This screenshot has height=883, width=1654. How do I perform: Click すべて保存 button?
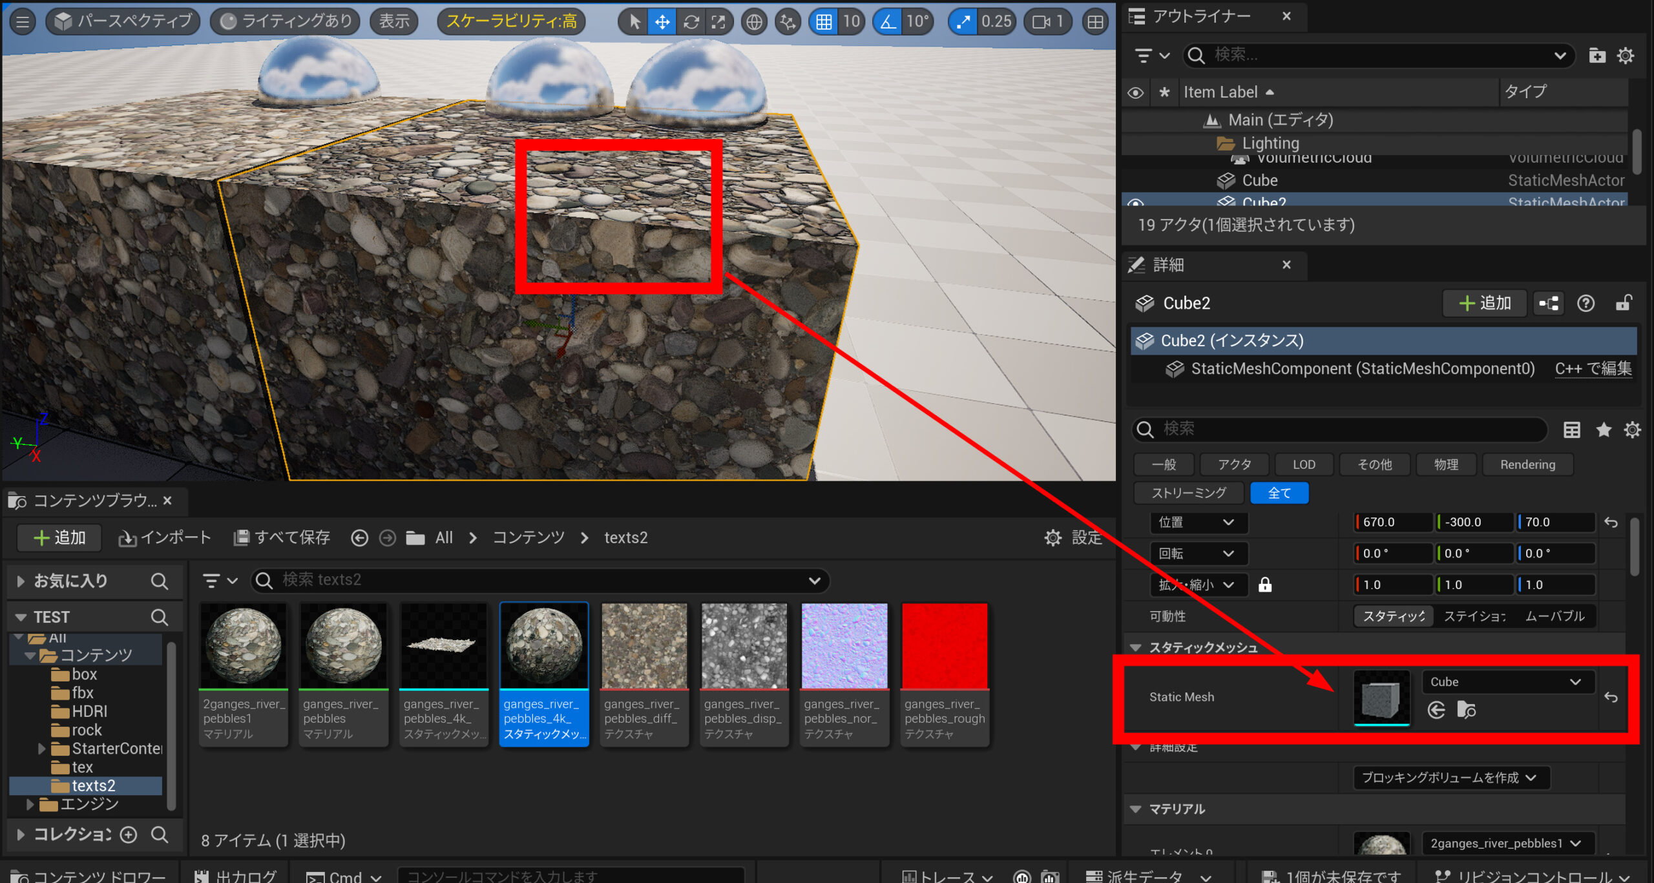point(282,537)
